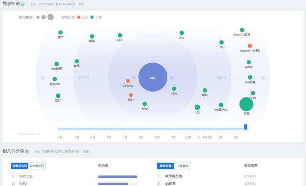Viewport: 306px width, 186px height.
Task: Click the search index value 2193319
Action: [x=250, y=183]
